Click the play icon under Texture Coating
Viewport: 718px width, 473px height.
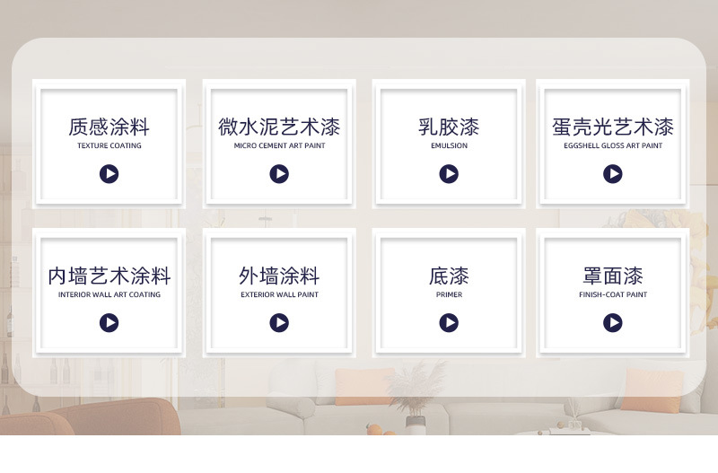(109, 174)
